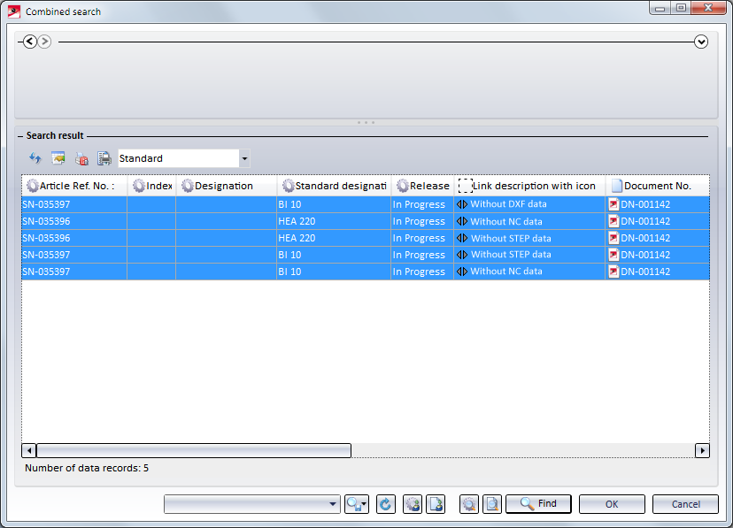This screenshot has width=733, height=528.
Task: Click the OK button
Action: click(x=612, y=504)
